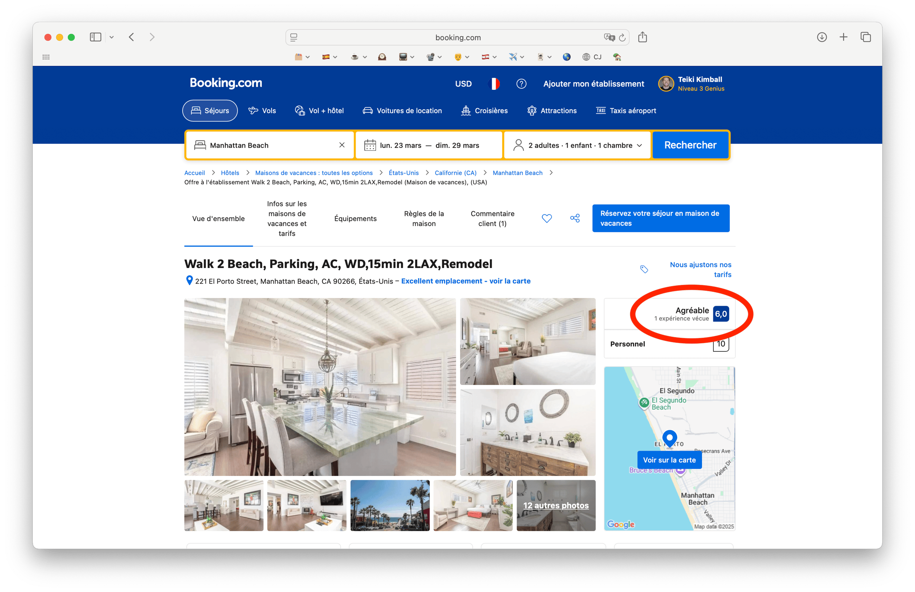Toggle Safari sidebar panel
This screenshot has height=592, width=915.
tap(95, 37)
